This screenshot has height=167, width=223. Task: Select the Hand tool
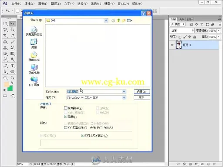pyautogui.click(x=5, y=78)
